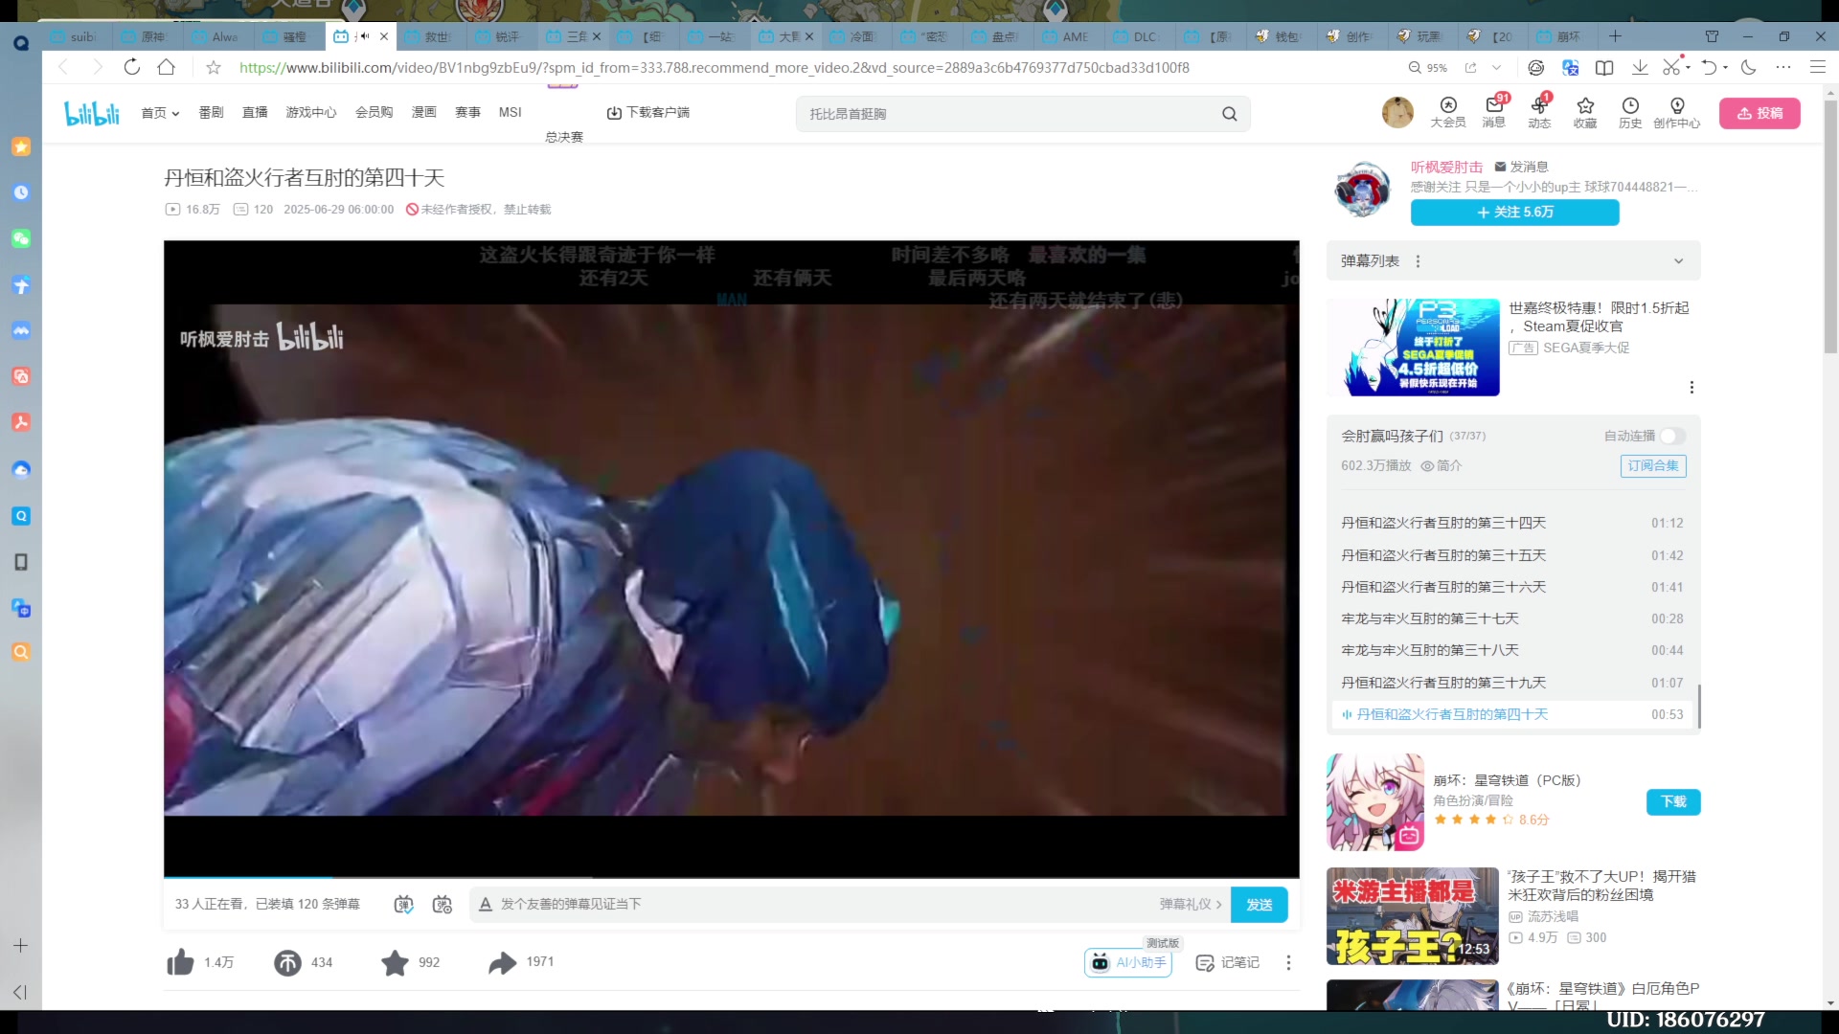The width and height of the screenshot is (1839, 1034).
Task: Switch to the AME browser tab
Action: coord(1068,36)
